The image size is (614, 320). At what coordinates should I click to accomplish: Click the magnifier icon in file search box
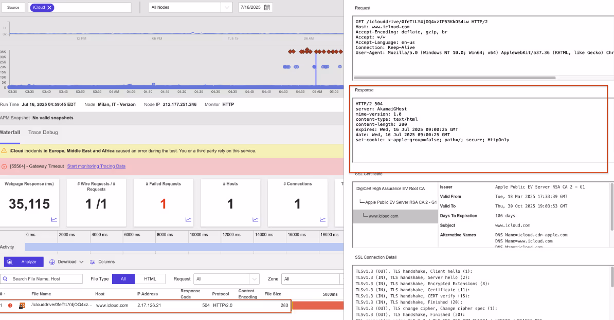pyautogui.click(x=6, y=279)
